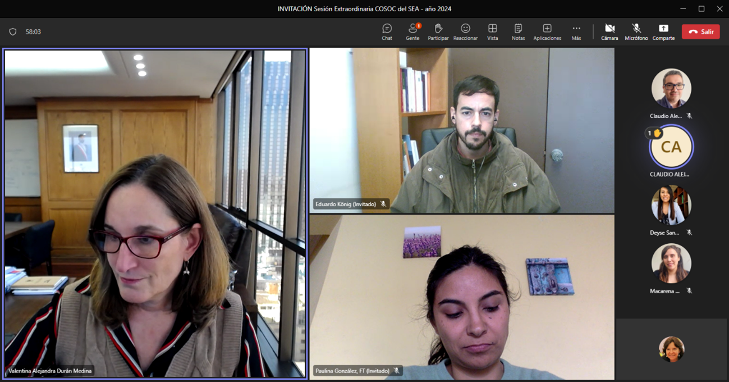Raise hand with Participar button
Viewport: 729px width, 382px height.
click(438, 31)
